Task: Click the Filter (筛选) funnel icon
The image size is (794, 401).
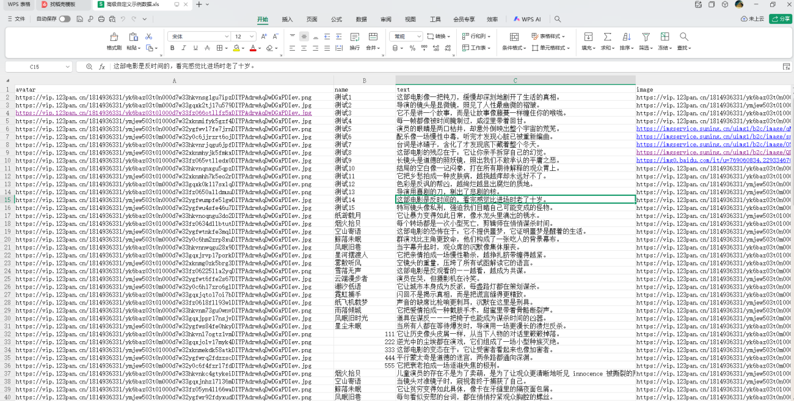Action: [x=646, y=37]
